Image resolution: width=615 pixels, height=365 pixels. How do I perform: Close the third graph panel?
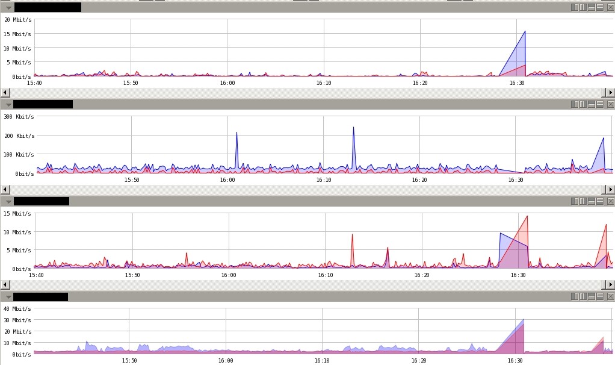(611, 201)
